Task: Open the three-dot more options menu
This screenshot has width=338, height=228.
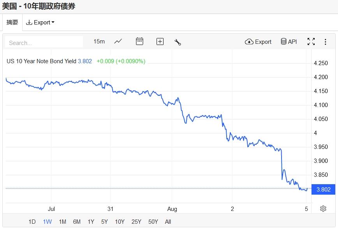Action: 326,41
